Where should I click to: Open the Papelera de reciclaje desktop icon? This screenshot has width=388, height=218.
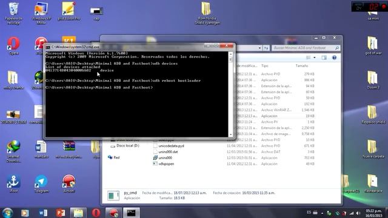click(13, 13)
